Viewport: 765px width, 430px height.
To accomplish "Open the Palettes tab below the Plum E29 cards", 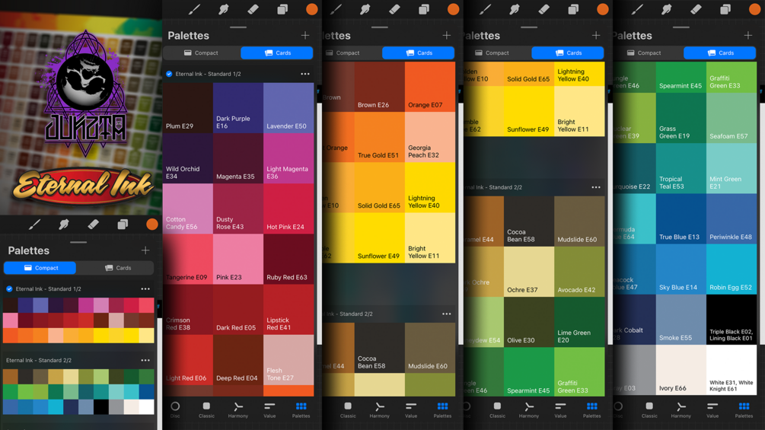I will [301, 409].
